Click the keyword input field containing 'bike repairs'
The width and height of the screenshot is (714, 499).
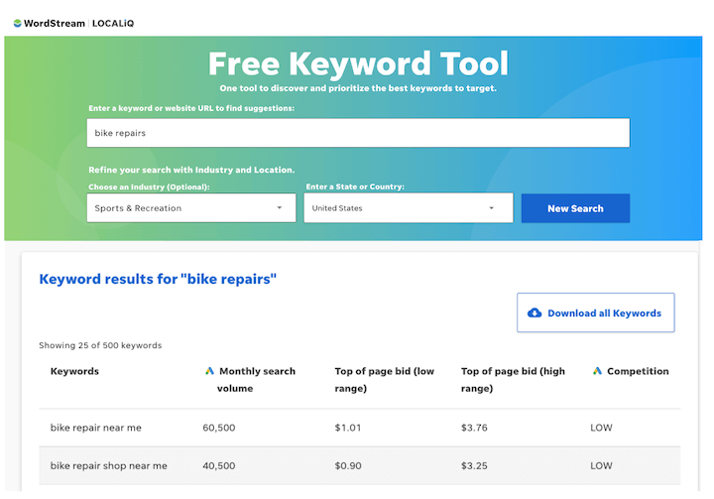(358, 133)
